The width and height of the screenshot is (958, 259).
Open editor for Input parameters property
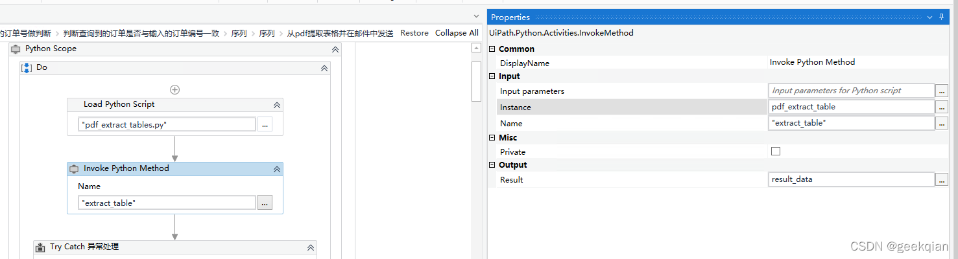pos(942,91)
